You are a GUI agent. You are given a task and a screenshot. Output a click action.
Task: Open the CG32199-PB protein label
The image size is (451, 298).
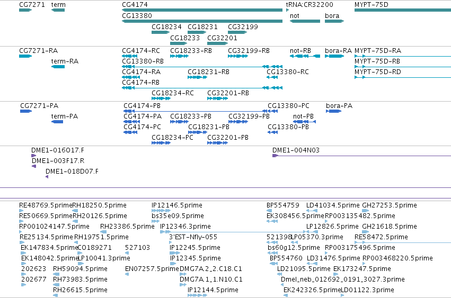[249, 116]
